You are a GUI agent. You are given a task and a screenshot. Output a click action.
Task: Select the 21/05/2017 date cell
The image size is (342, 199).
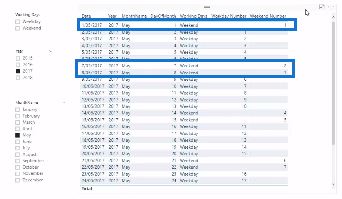(x=93, y=161)
